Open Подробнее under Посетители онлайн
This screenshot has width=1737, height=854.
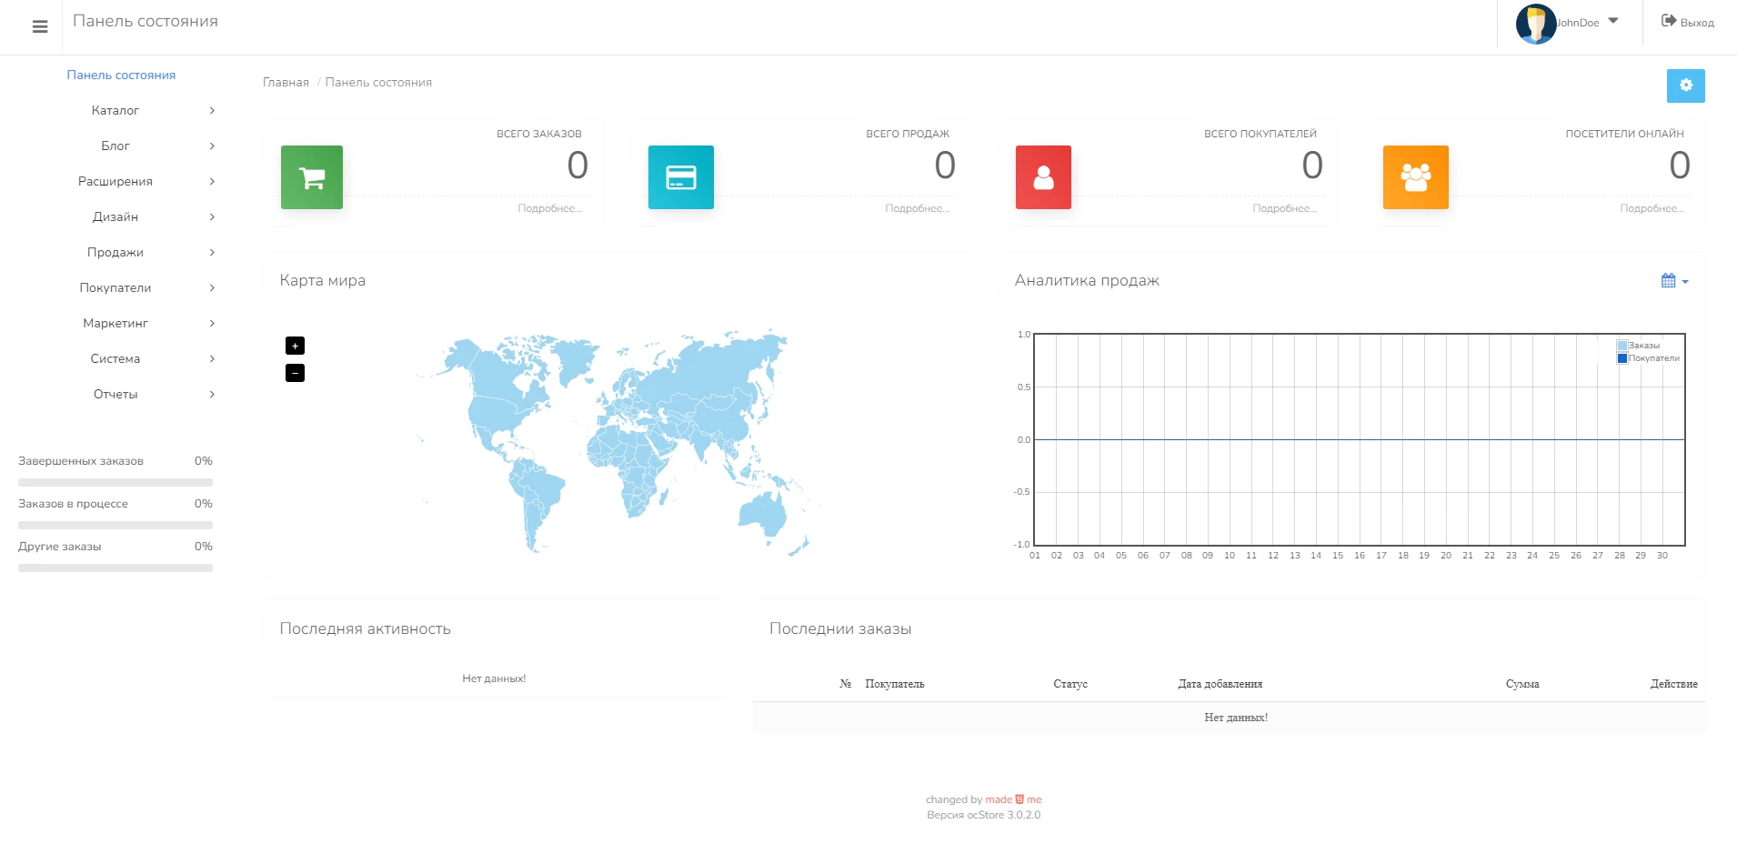point(1652,208)
